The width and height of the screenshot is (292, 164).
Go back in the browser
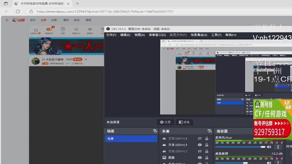click(7, 12)
